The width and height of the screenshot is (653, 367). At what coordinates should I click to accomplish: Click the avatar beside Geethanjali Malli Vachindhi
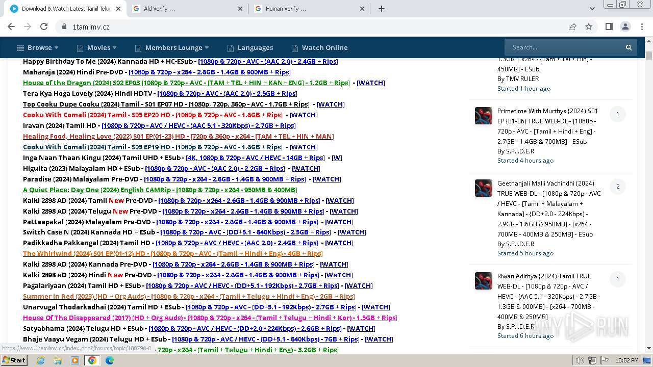[483, 188]
